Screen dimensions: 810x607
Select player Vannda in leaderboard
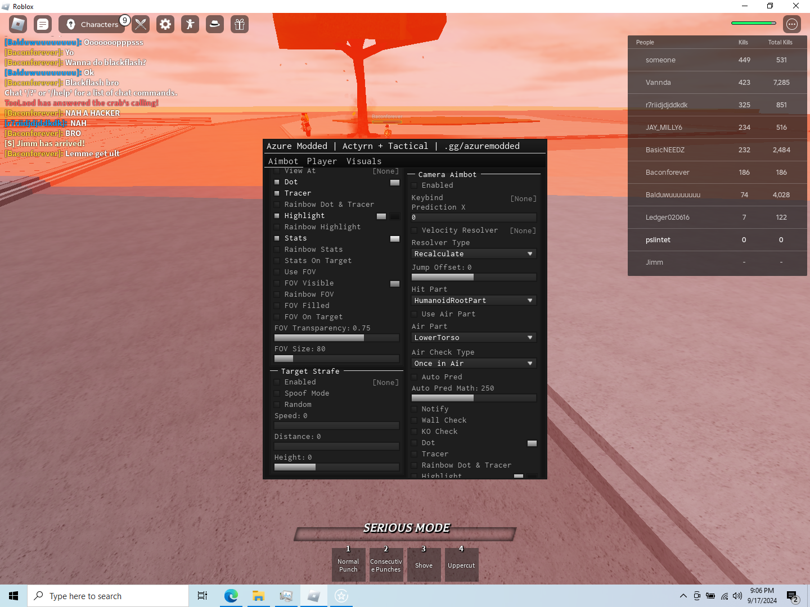(717, 83)
